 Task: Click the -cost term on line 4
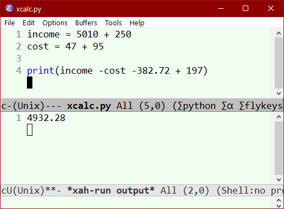point(112,70)
